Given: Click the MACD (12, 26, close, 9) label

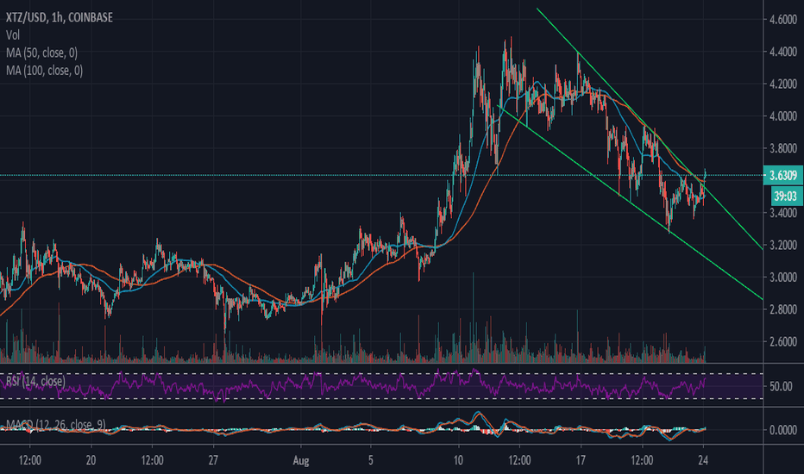Looking at the screenshot, I should pos(56,424).
